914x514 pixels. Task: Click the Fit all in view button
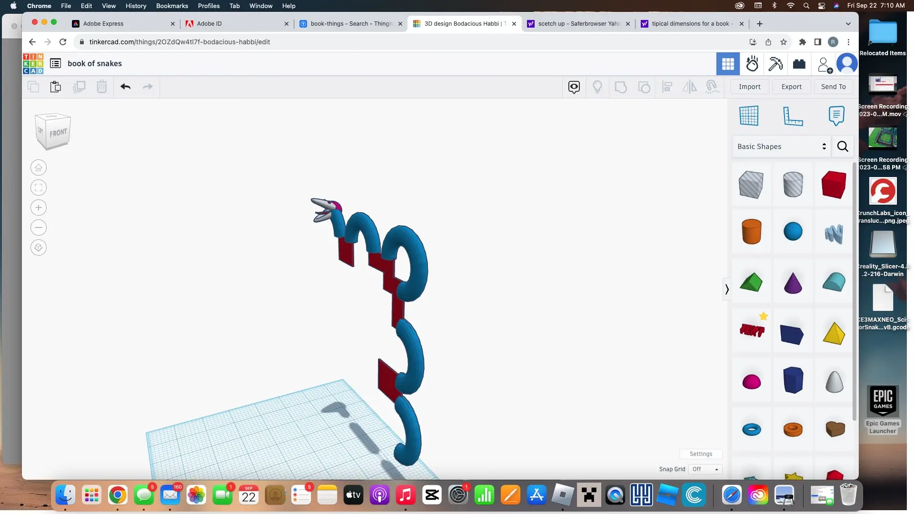[39, 188]
